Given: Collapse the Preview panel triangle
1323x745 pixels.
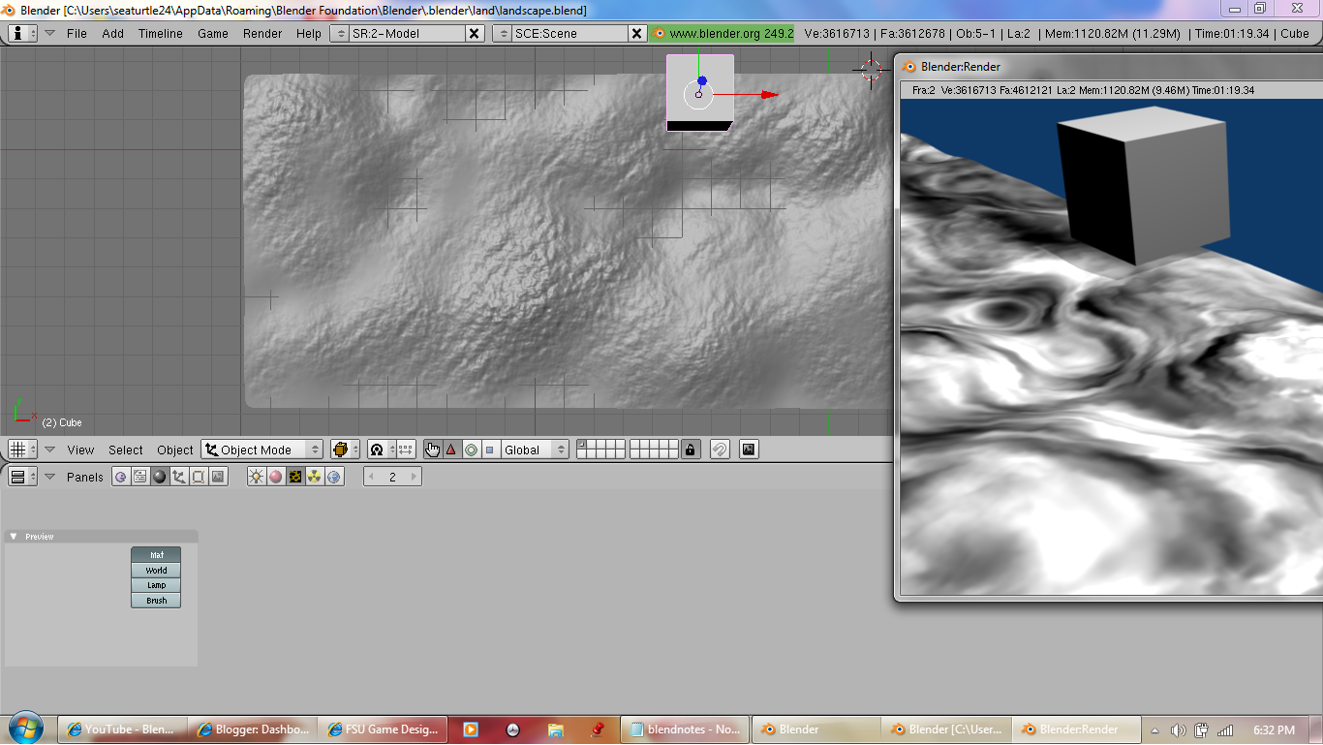Looking at the screenshot, I should point(14,537).
